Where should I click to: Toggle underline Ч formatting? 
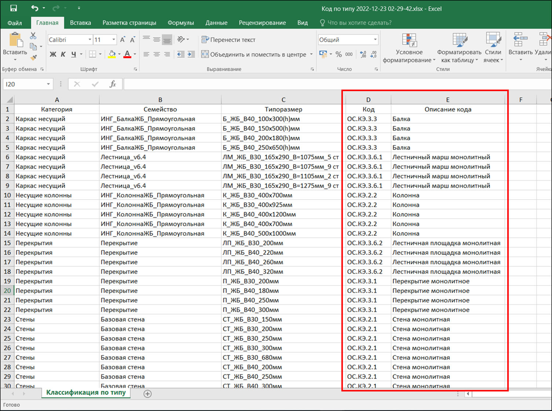(x=74, y=54)
